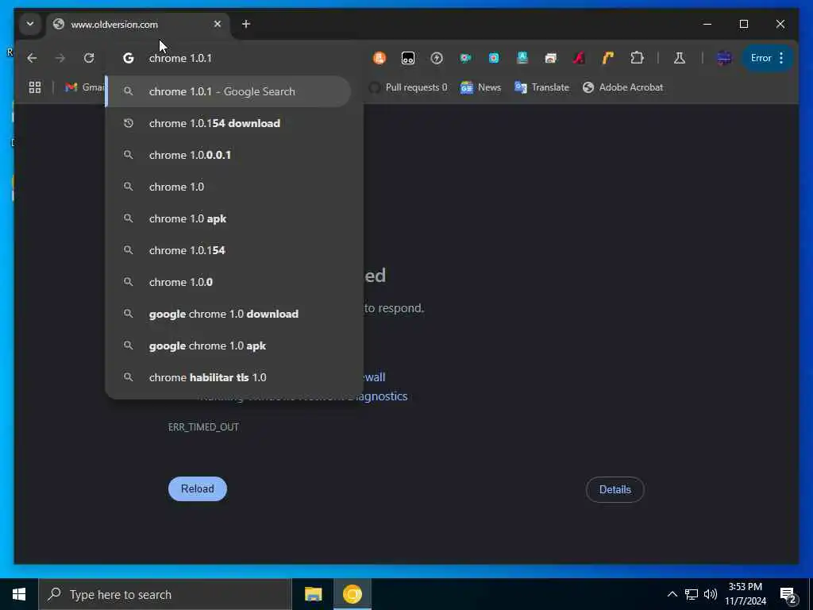Image resolution: width=813 pixels, height=610 pixels.
Task: Open File Explorer from the taskbar
Action: pos(313,594)
